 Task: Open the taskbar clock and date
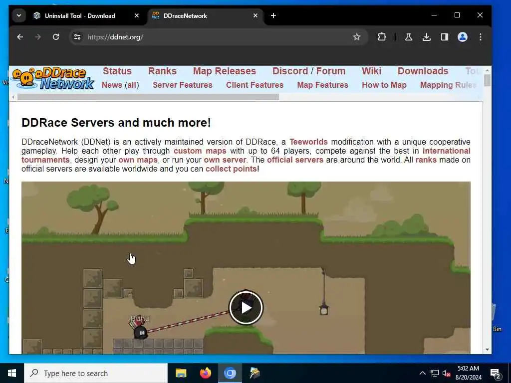[468, 373]
